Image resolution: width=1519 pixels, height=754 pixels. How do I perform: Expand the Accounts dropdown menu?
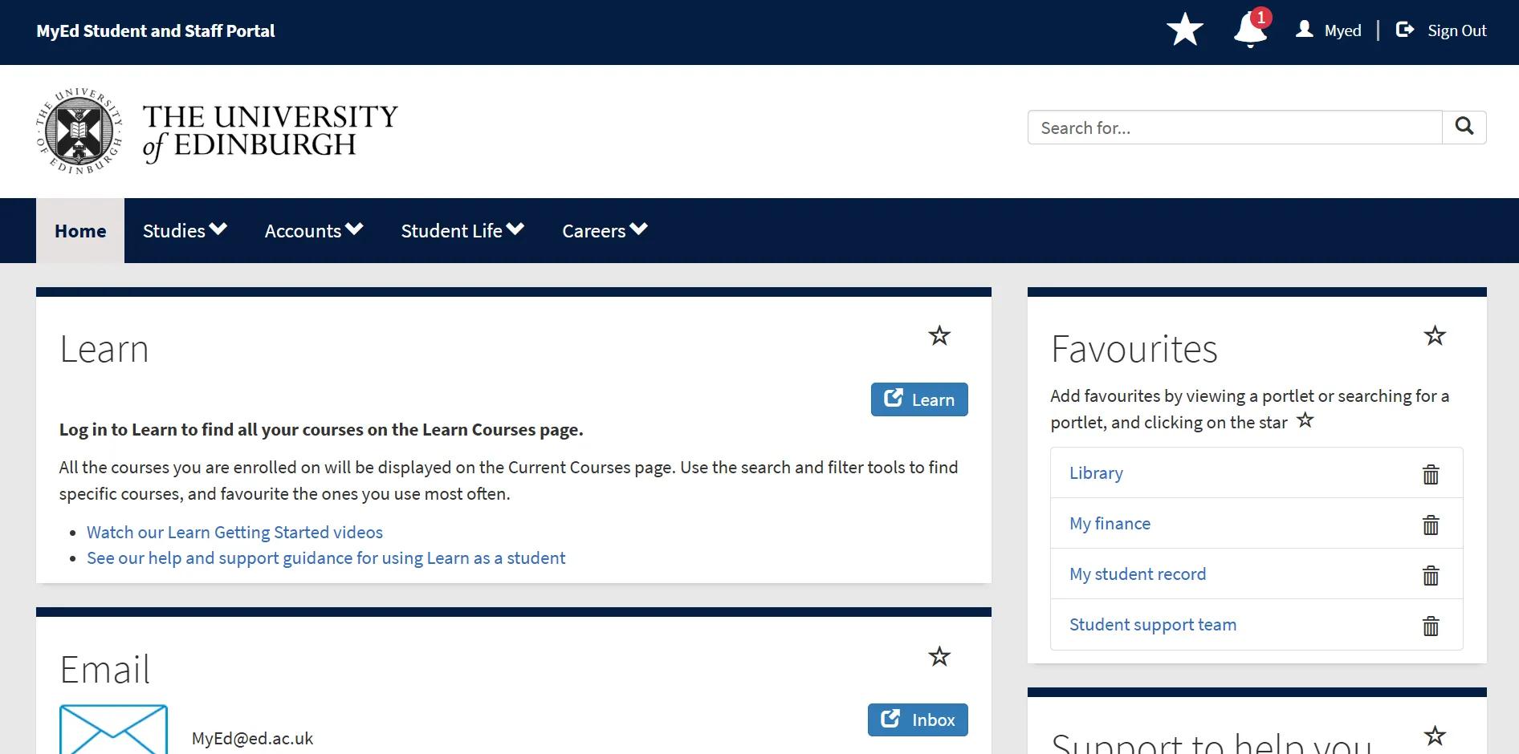click(x=314, y=230)
